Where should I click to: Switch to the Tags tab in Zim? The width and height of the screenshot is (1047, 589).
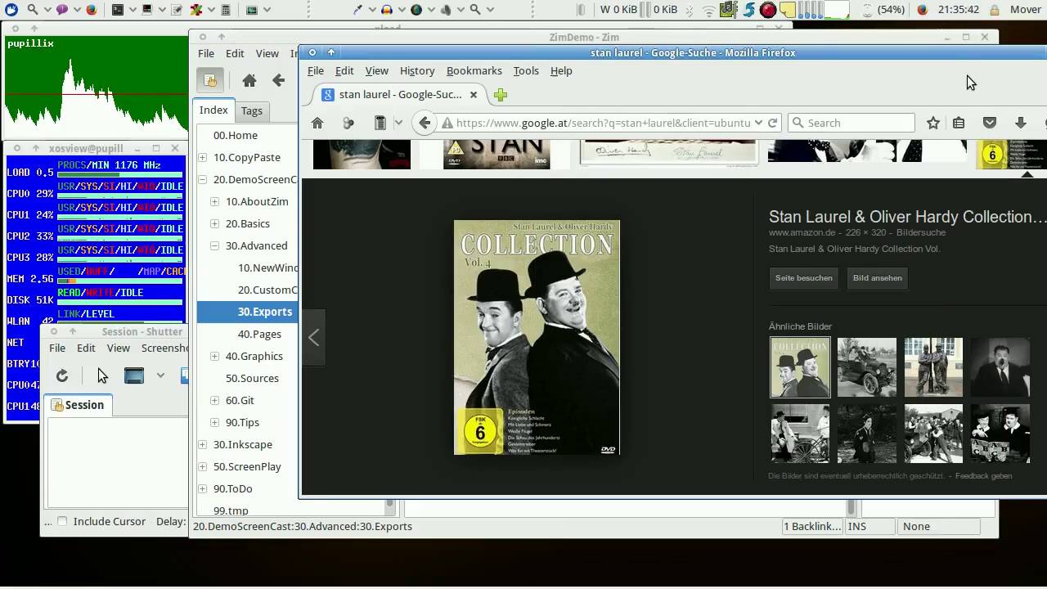(x=252, y=110)
